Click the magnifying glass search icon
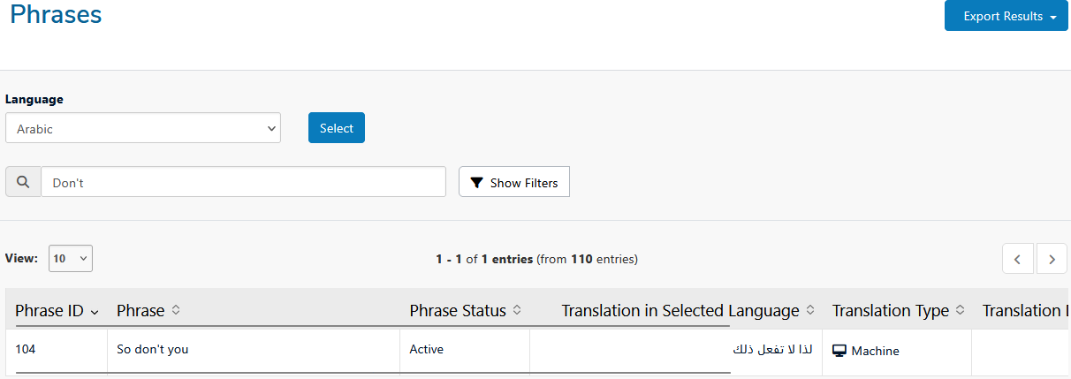Screen dimensions: 1071x379 coord(23,183)
